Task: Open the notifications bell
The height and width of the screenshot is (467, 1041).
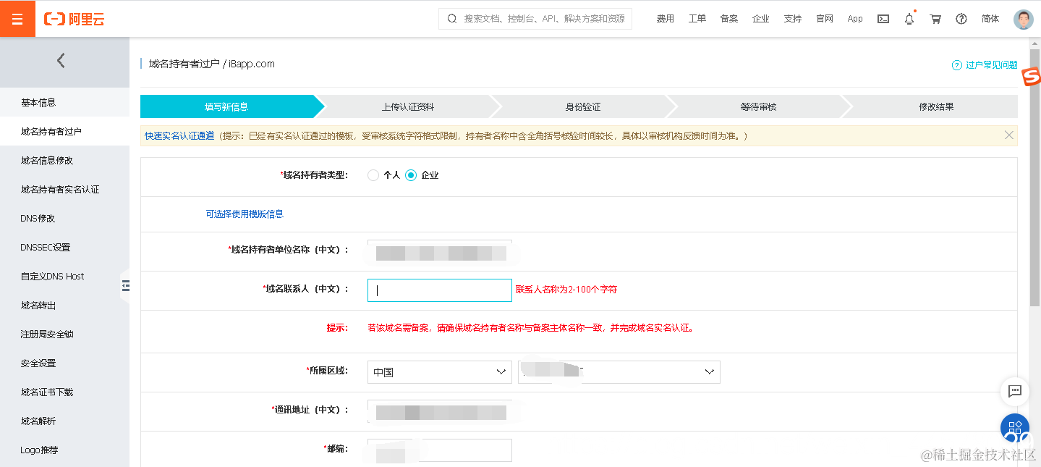Action: (x=909, y=19)
